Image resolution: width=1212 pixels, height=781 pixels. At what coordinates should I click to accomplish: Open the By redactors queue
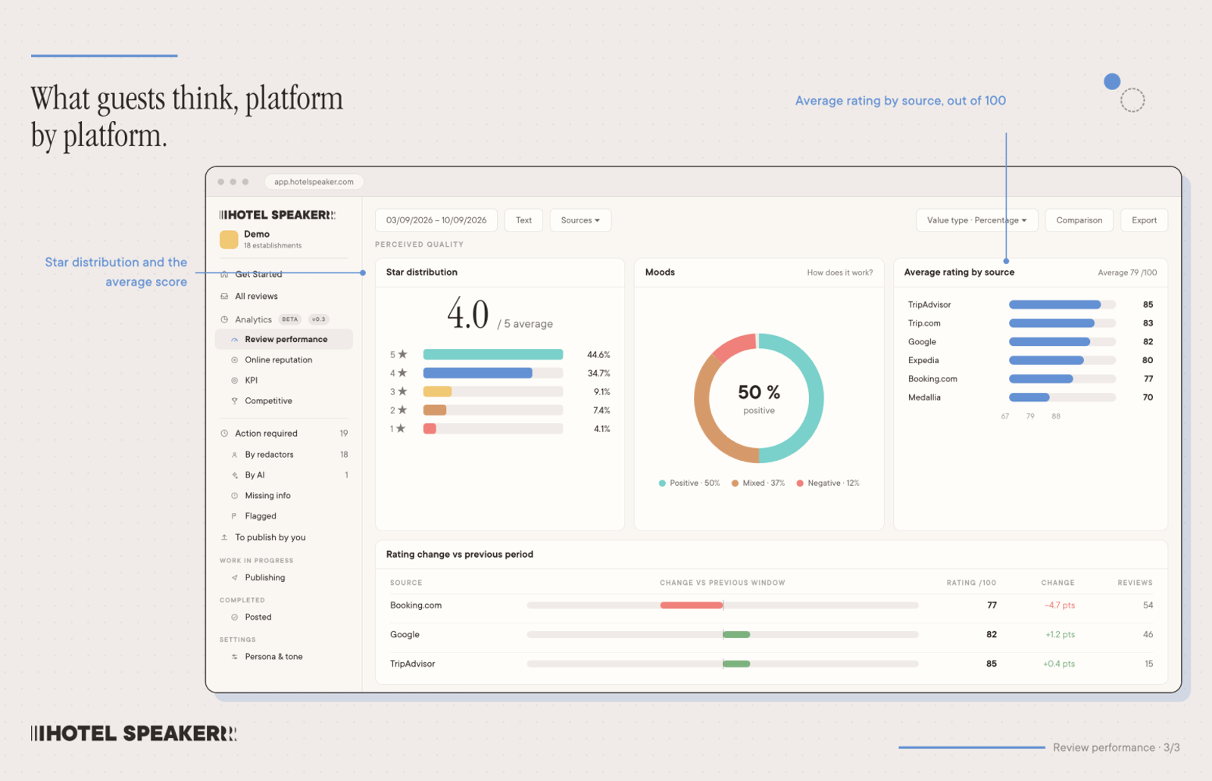(284, 455)
